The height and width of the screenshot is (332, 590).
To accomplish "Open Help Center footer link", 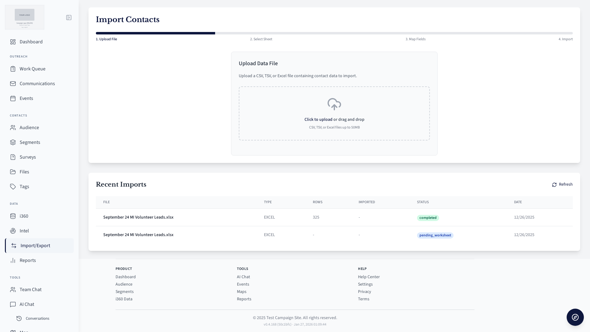I will point(368,277).
